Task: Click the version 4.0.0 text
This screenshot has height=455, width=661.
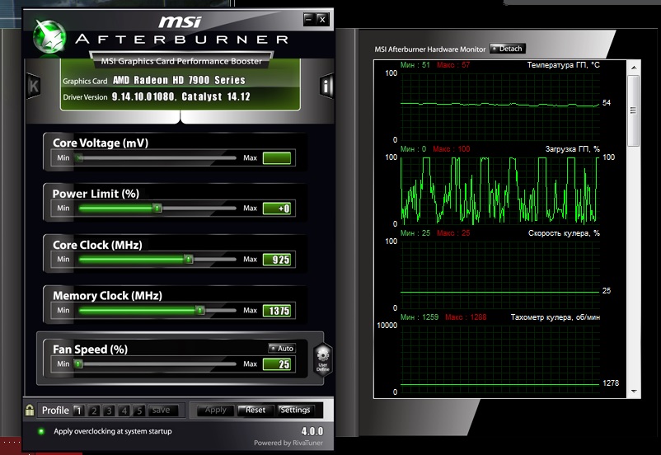Action: click(x=312, y=431)
